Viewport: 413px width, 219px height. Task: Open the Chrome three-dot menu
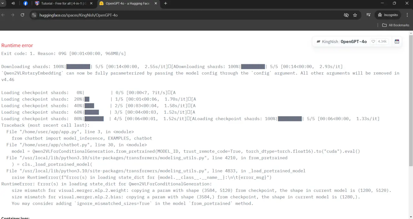(x=408, y=15)
